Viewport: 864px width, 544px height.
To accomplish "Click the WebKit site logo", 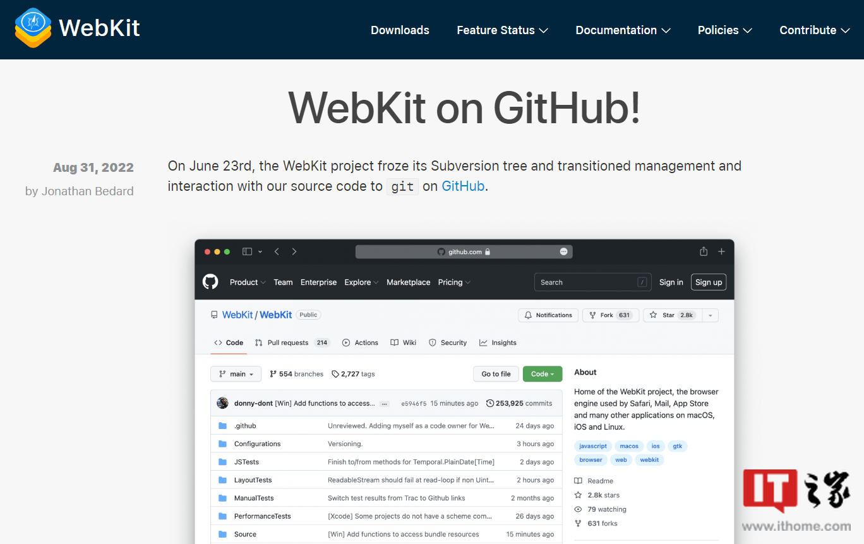I will (77, 27).
